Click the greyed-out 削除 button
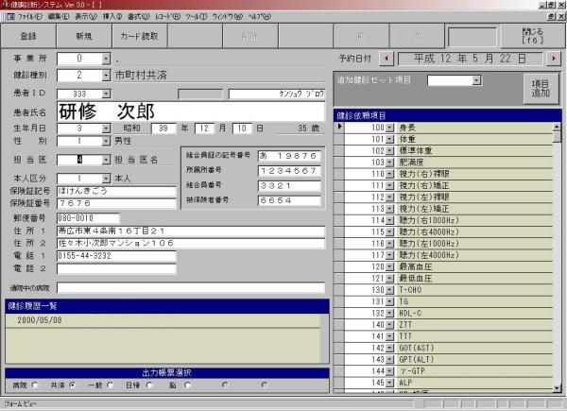The width and height of the screenshot is (567, 411). point(250,36)
